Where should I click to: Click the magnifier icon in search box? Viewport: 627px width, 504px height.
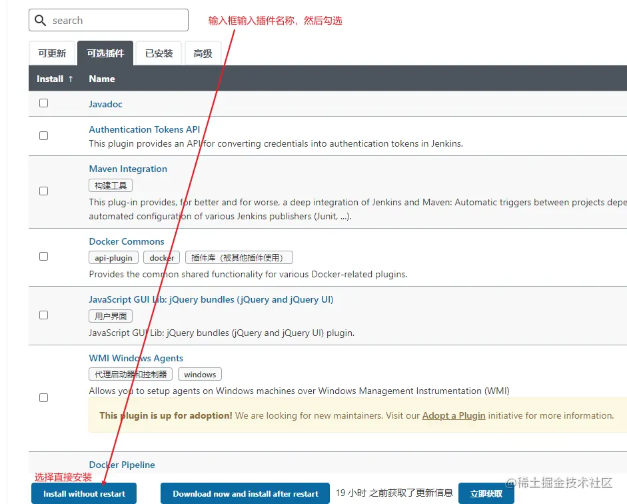(41, 20)
